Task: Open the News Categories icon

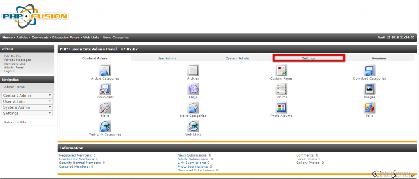Action: click(x=193, y=108)
